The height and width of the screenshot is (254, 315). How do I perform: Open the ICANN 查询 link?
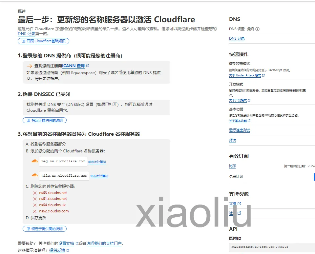click(x=73, y=66)
